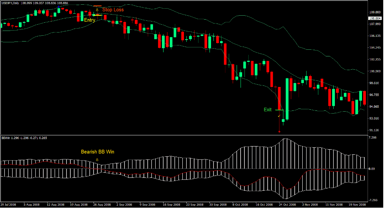Click the yellow Entry price line
The width and height of the screenshot is (384, 208).
pos(97,15)
